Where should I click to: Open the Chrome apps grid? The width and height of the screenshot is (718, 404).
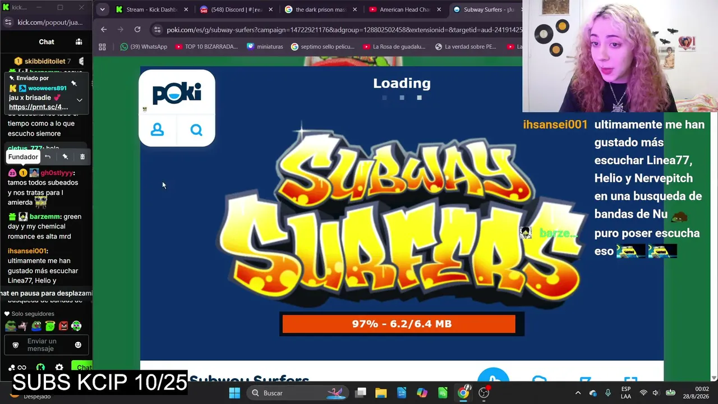pyautogui.click(x=102, y=47)
